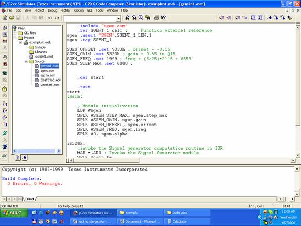Click the hand Toggle Breakpoint sidebar icon

coord(5,57)
